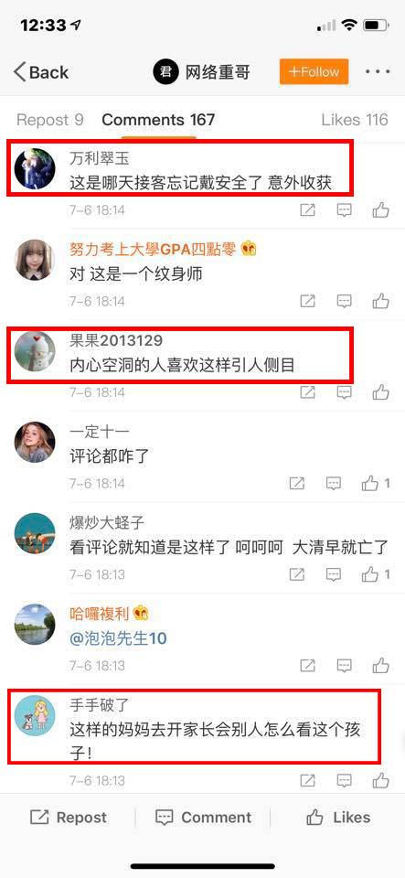Switch to the Repost 9 tab
The height and width of the screenshot is (878, 405).
[x=49, y=119]
